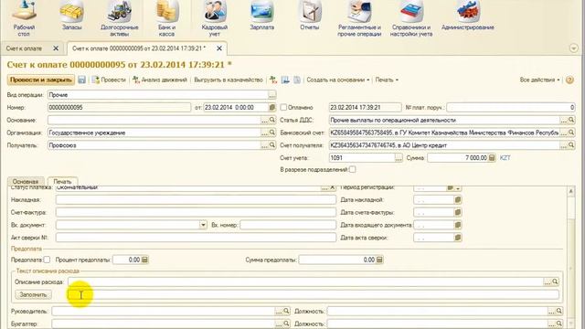Open calendar for Дата счета-фактуры
Viewport: 585px width, 329px height.
click(x=458, y=213)
